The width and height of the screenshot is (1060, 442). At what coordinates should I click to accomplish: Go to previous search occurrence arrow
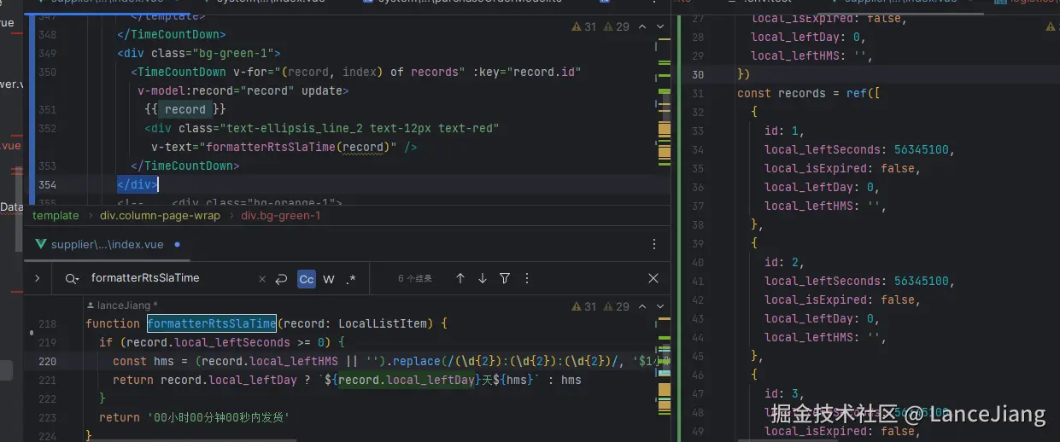click(x=460, y=278)
